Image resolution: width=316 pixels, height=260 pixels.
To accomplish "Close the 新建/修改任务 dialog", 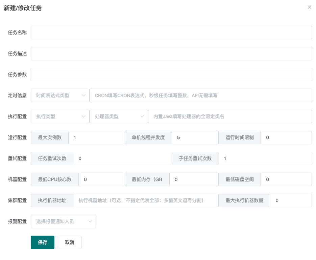I will [309, 7].
